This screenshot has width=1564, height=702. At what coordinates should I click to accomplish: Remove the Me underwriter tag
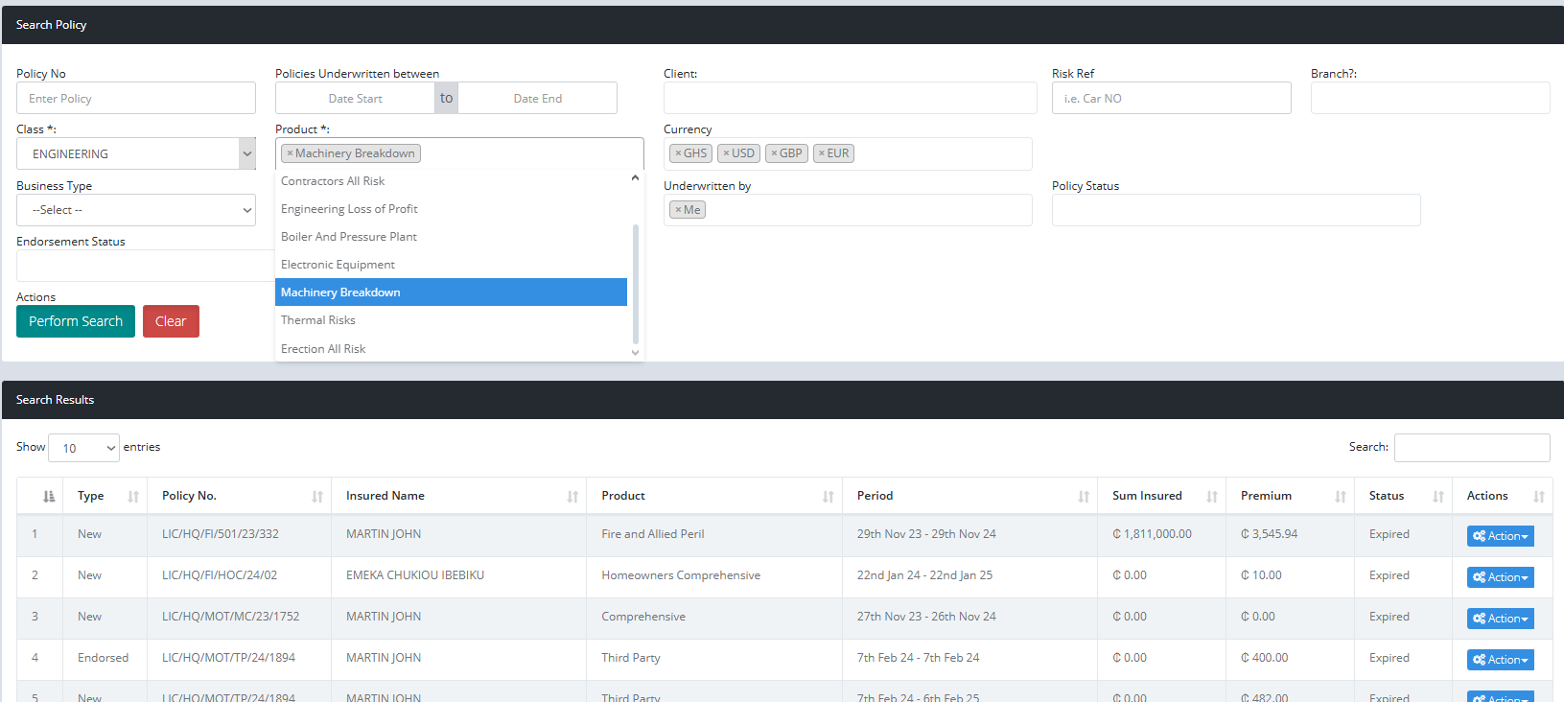point(678,210)
